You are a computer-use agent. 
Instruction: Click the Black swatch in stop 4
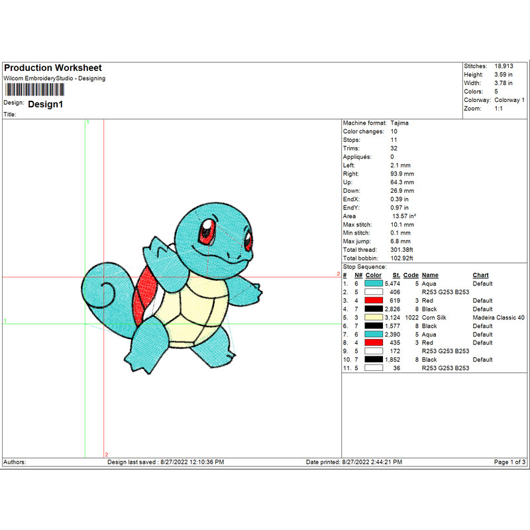point(374,309)
